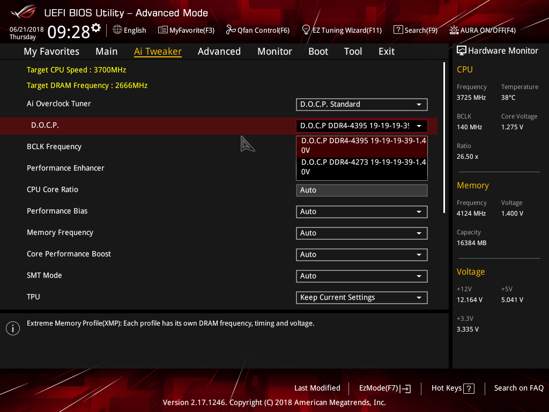This screenshot has height=412, width=549.
Task: Click the Core Performance Boost label
Action: coord(69,254)
